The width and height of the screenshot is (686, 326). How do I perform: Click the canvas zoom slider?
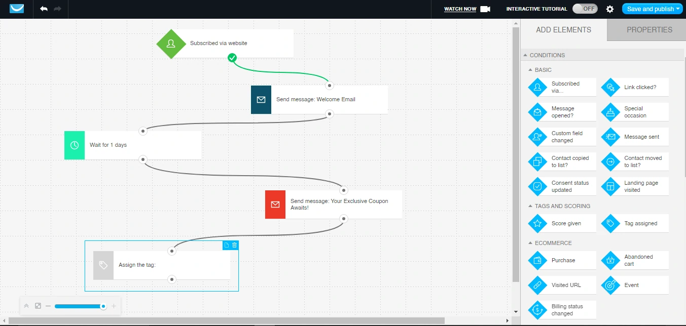coord(80,306)
